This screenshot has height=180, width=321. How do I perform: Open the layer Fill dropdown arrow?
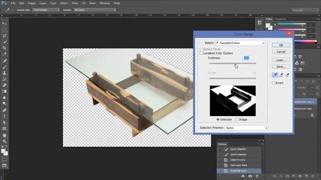[x=317, y=94]
